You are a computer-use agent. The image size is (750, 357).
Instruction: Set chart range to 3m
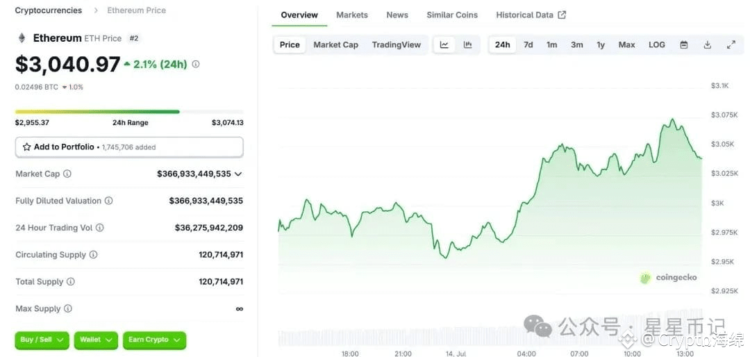[x=577, y=44]
